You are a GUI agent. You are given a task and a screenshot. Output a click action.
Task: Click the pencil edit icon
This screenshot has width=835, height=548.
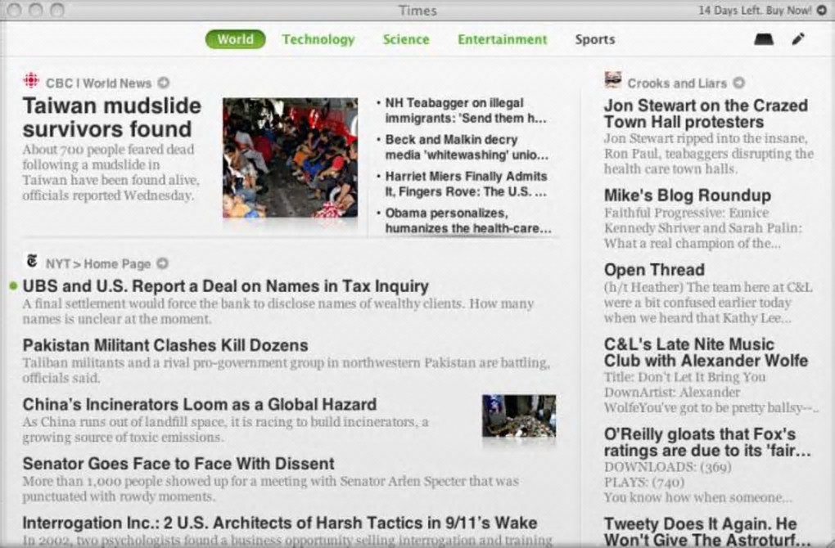[797, 38]
